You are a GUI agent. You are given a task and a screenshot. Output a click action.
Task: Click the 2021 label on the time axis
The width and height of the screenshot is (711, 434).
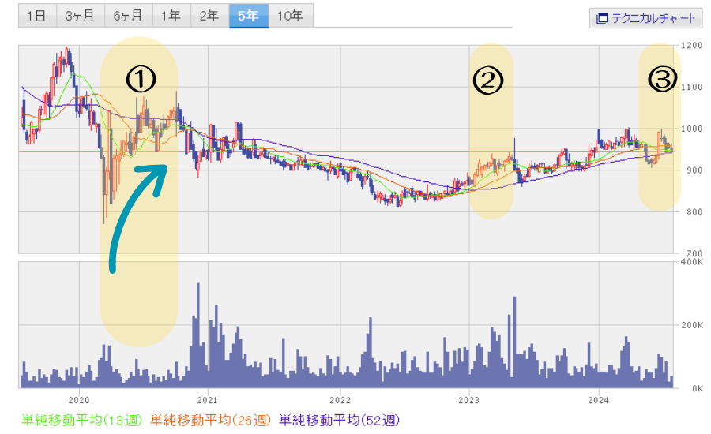(x=208, y=399)
